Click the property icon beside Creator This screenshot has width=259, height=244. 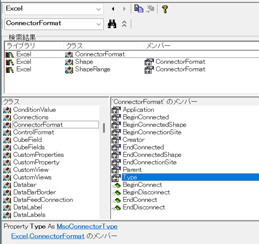click(x=116, y=140)
